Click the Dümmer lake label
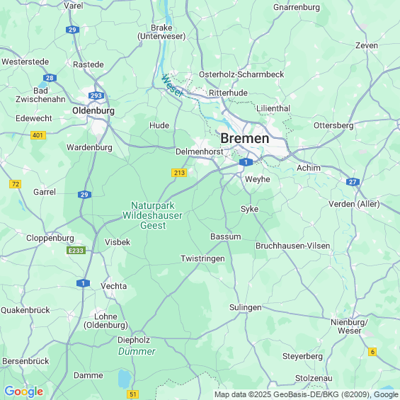400x400 pixels. (x=137, y=352)
